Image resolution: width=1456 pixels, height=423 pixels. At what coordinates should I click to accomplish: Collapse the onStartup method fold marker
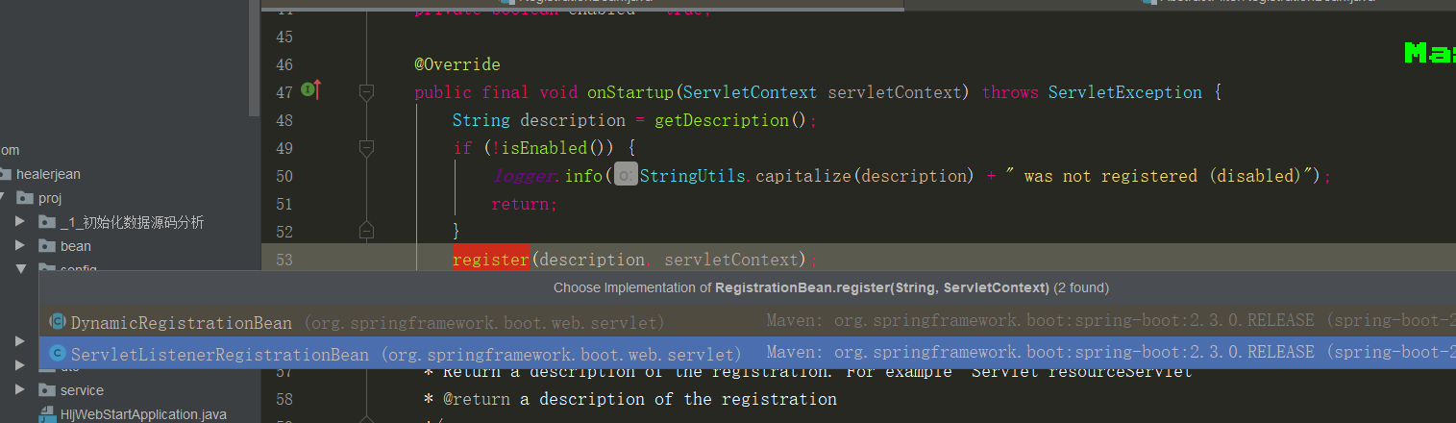coord(365,92)
